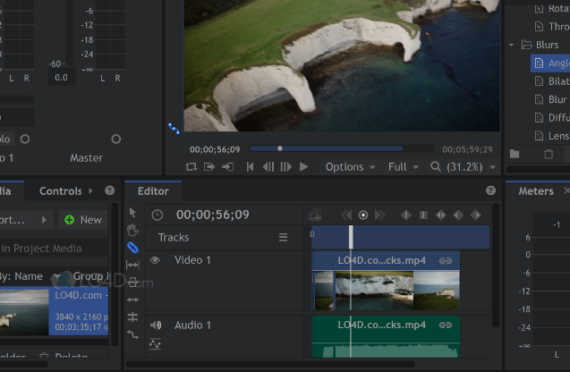Click the viewer playback scrub bar

[x=340, y=148]
